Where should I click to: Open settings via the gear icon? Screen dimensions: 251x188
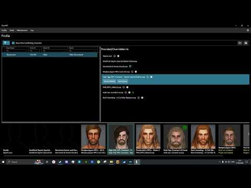248,30
